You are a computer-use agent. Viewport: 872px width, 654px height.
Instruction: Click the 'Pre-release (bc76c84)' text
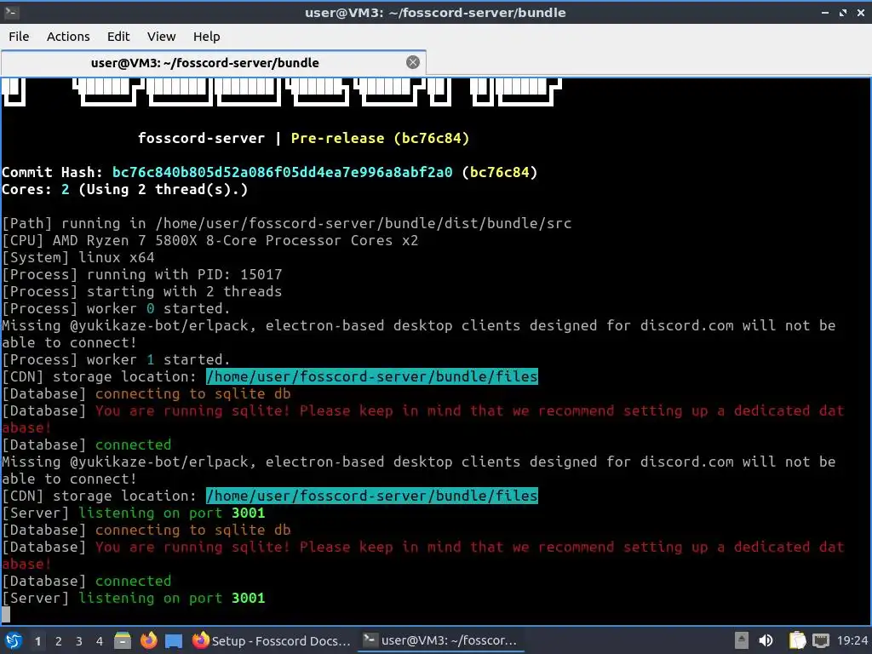click(380, 139)
